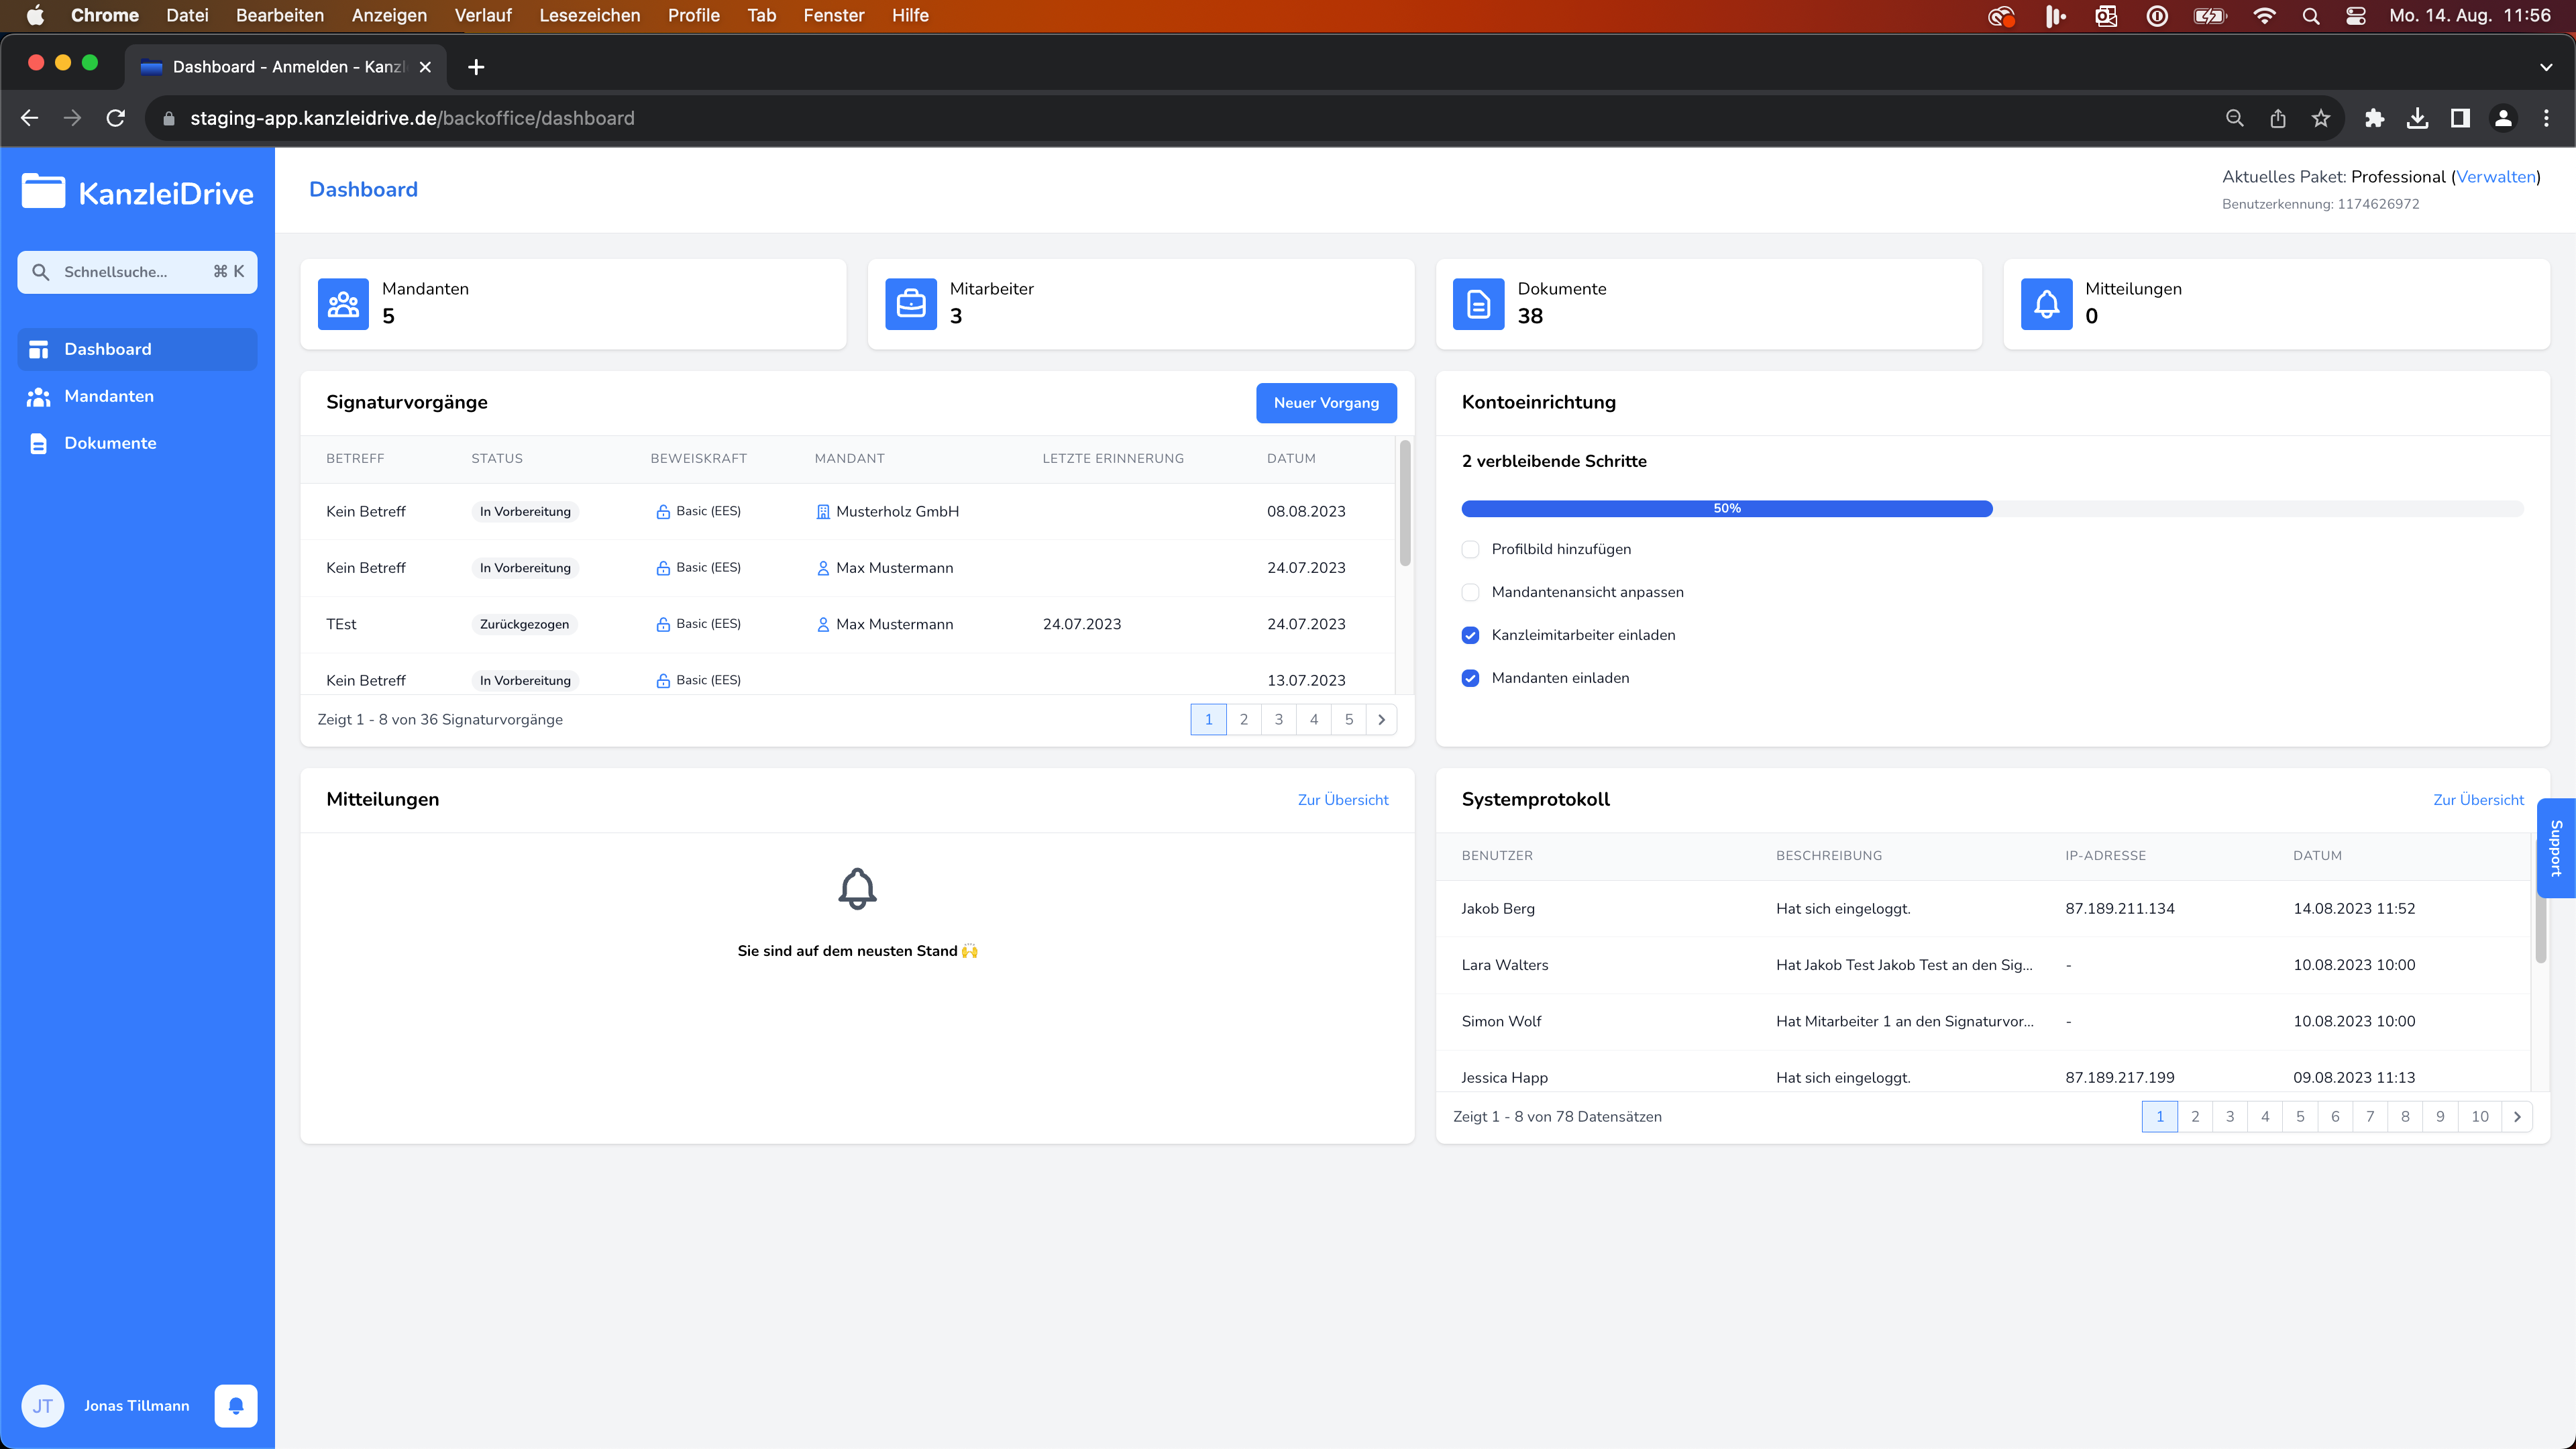Open notifications bell next to Jonas Tillmann

pyautogui.click(x=236, y=1405)
